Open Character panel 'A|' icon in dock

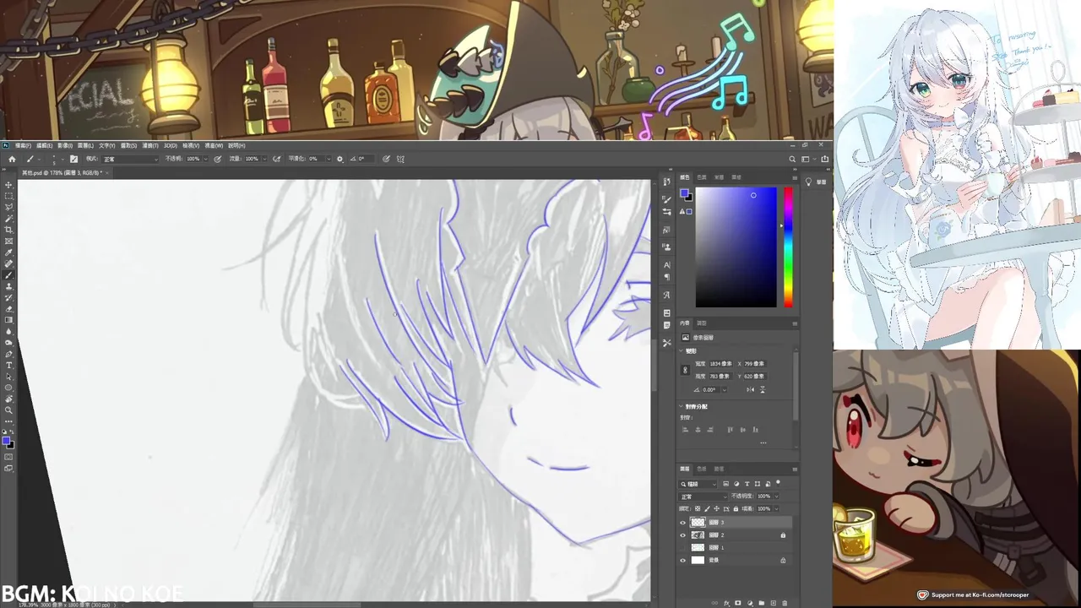pos(666,264)
